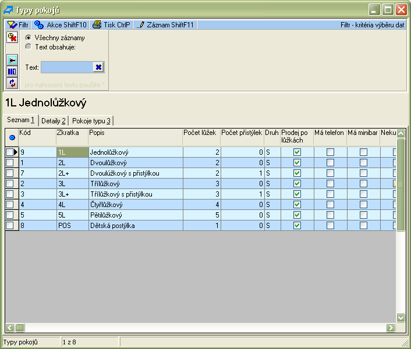This screenshot has height=349, width=411.
Task: Click Tisk CtrlP print button
Action: [112, 25]
